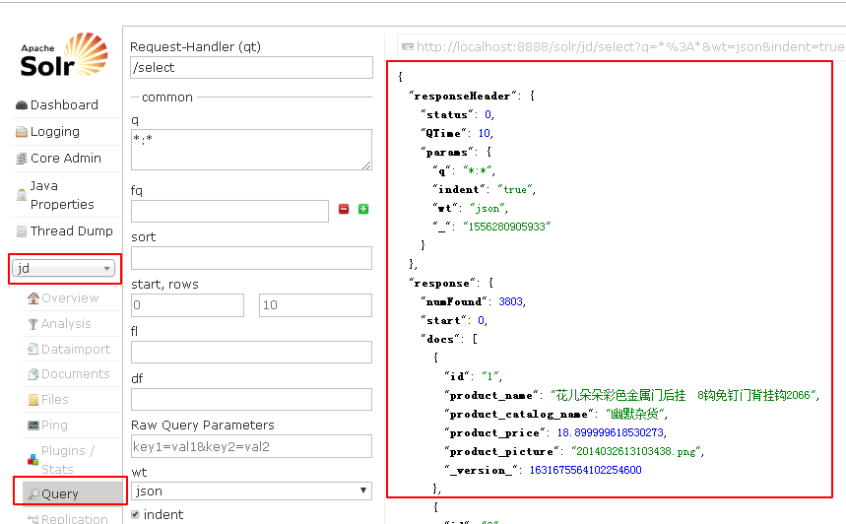This screenshot has width=846, height=524.
Task: Click the product_catalog_name value 幽默杂货
Action: [635, 414]
